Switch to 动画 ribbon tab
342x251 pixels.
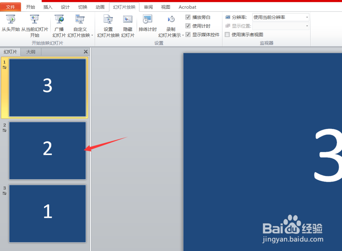click(x=100, y=7)
